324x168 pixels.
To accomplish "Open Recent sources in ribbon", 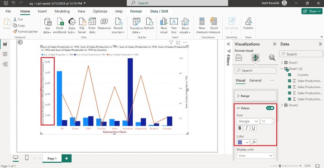I will pos(118,26).
